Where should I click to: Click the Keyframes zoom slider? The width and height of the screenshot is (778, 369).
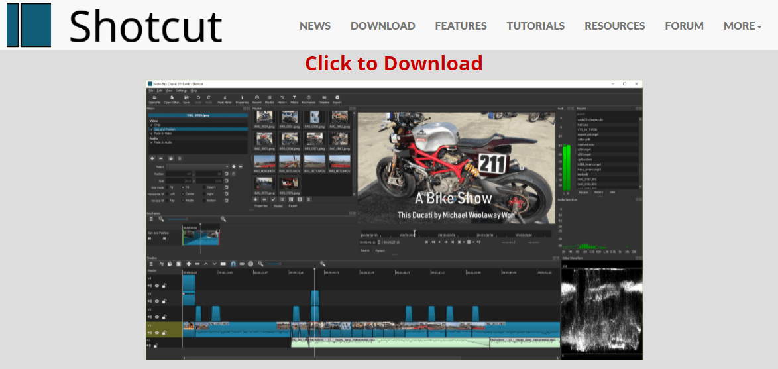click(193, 219)
